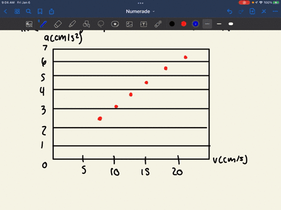Image resolution: width=281 pixels, height=210 pixels.
Task: Choose the black pen color
Action: (172, 24)
